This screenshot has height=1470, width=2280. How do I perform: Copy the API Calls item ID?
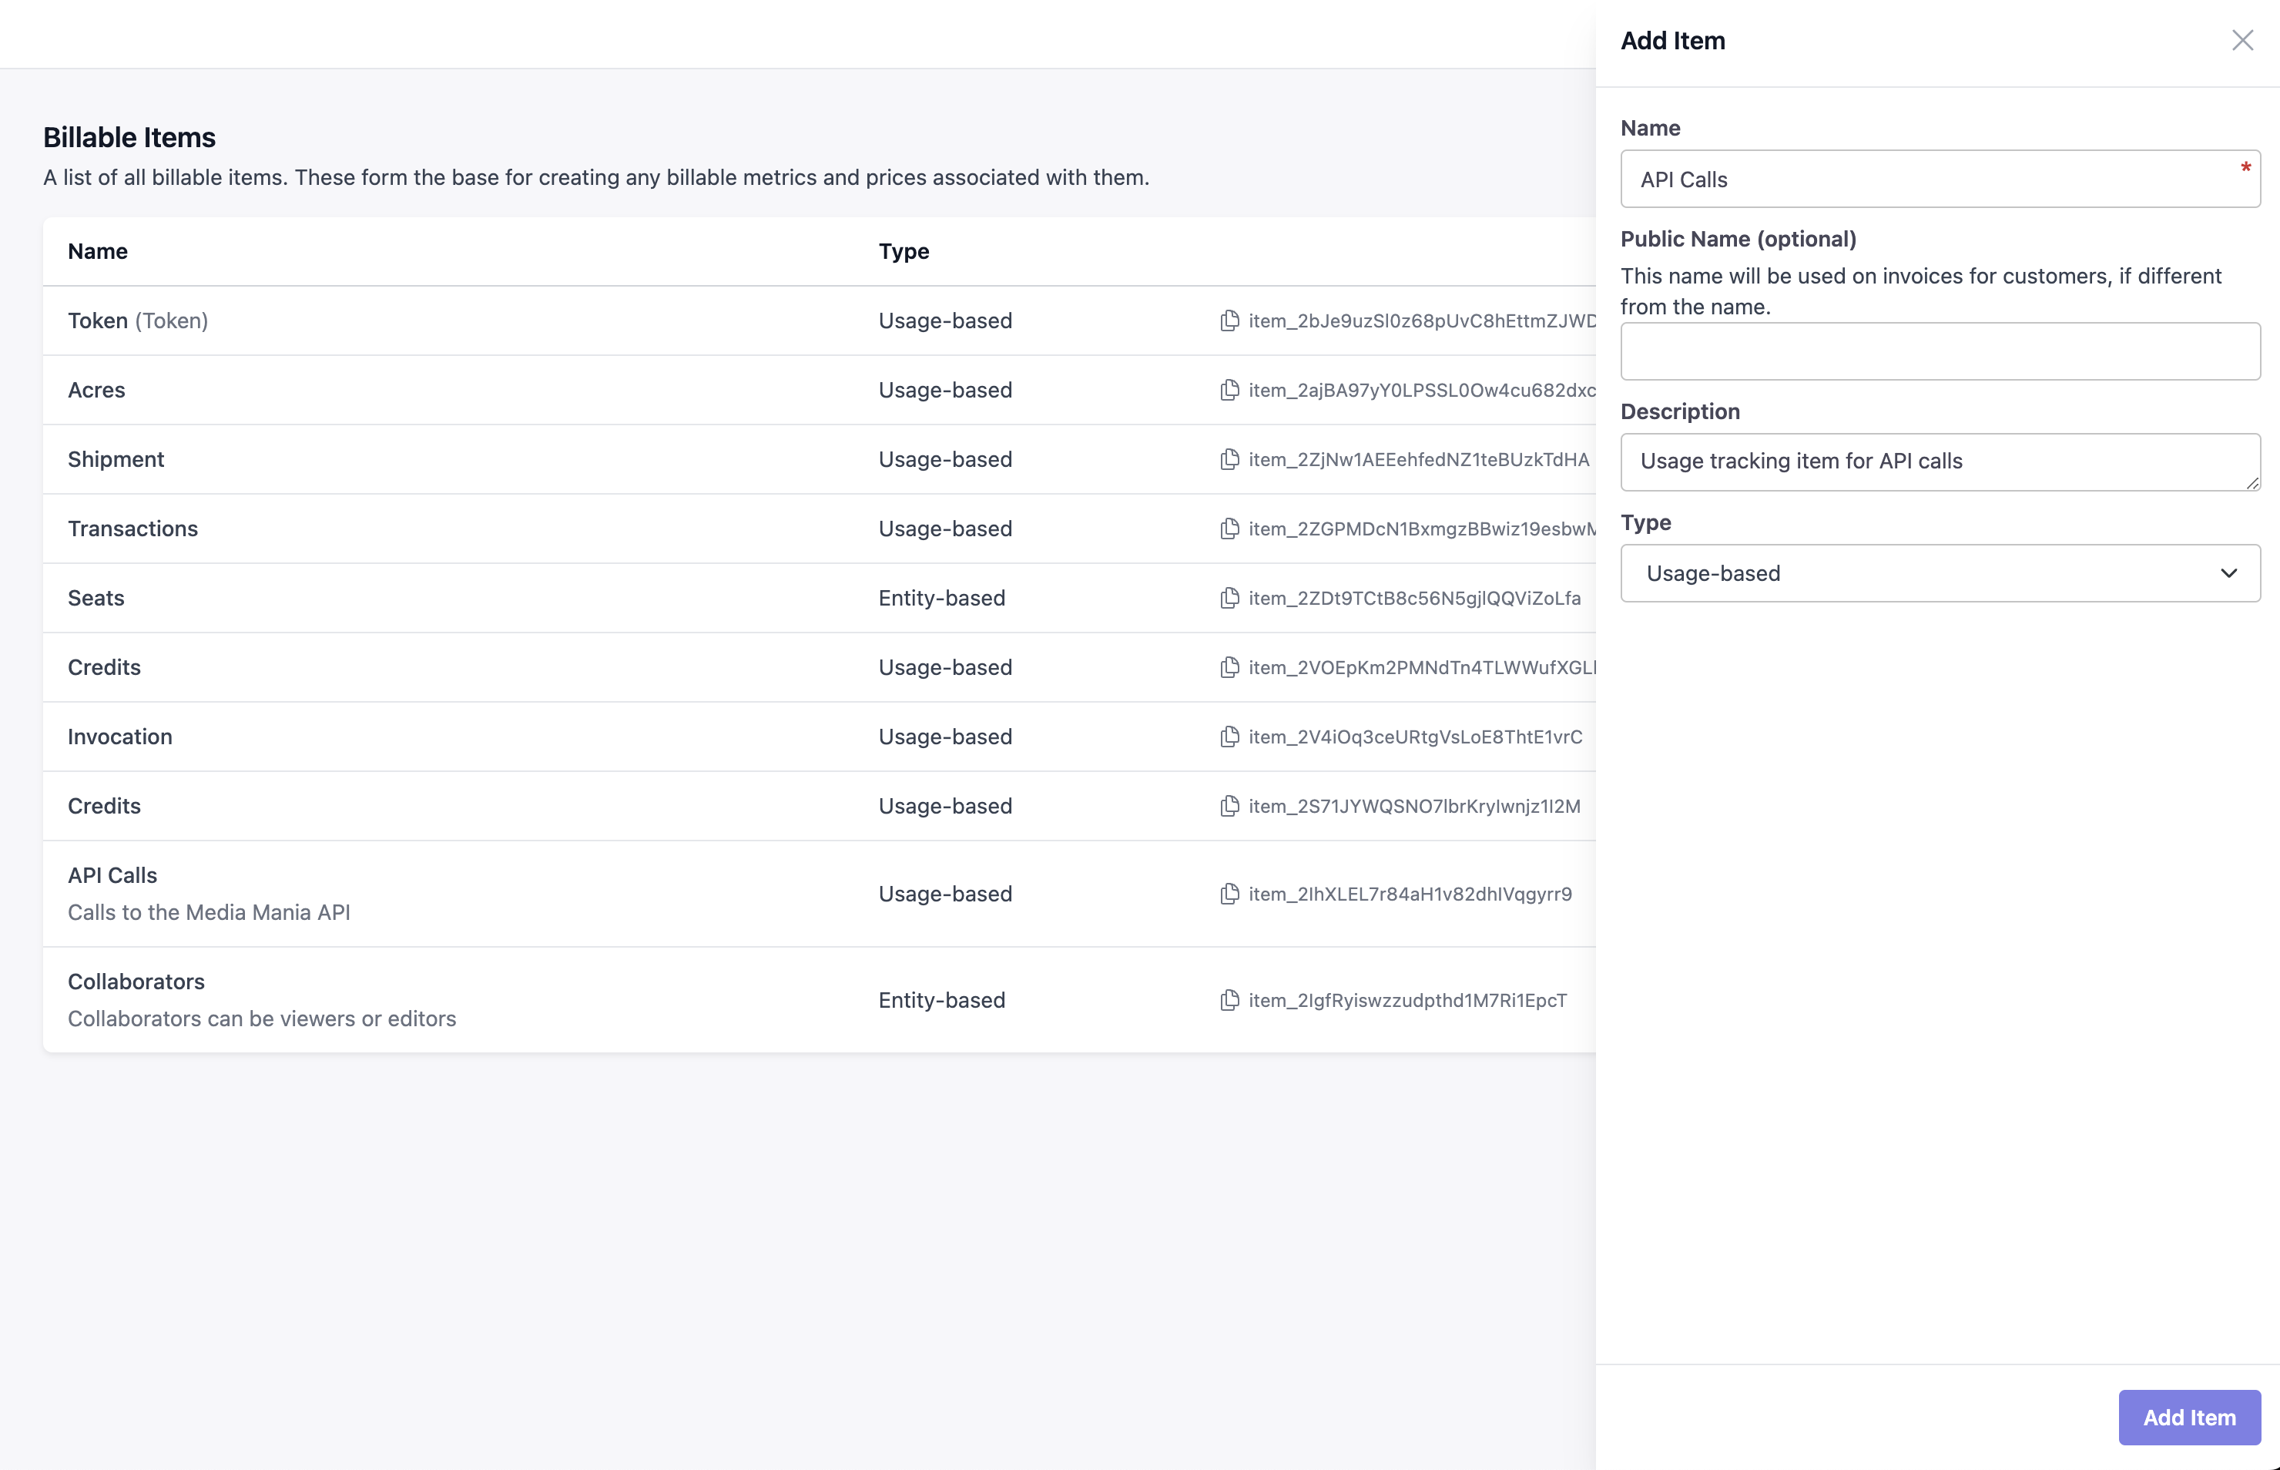click(1229, 894)
